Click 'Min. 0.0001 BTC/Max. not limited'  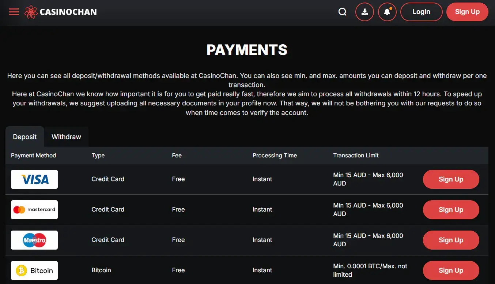370,270
